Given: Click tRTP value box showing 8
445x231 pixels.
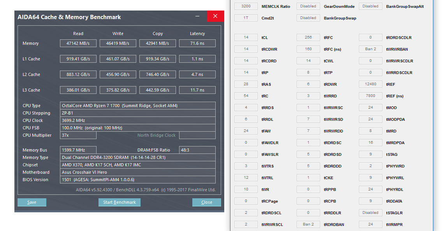Looking at the screenshot, I should pyautogui.click(x=308, y=72).
